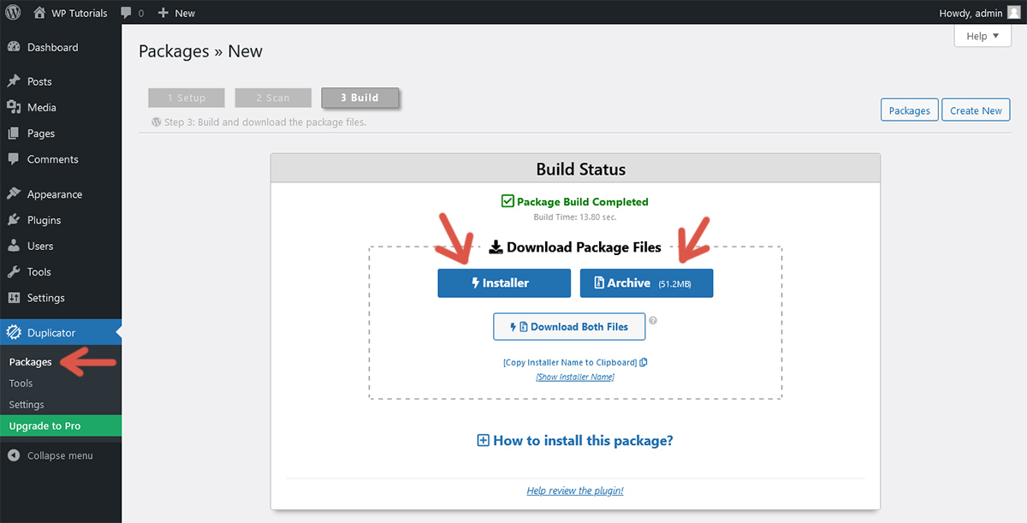Open Appearance menu label
This screenshot has height=523, width=1027.
55,194
